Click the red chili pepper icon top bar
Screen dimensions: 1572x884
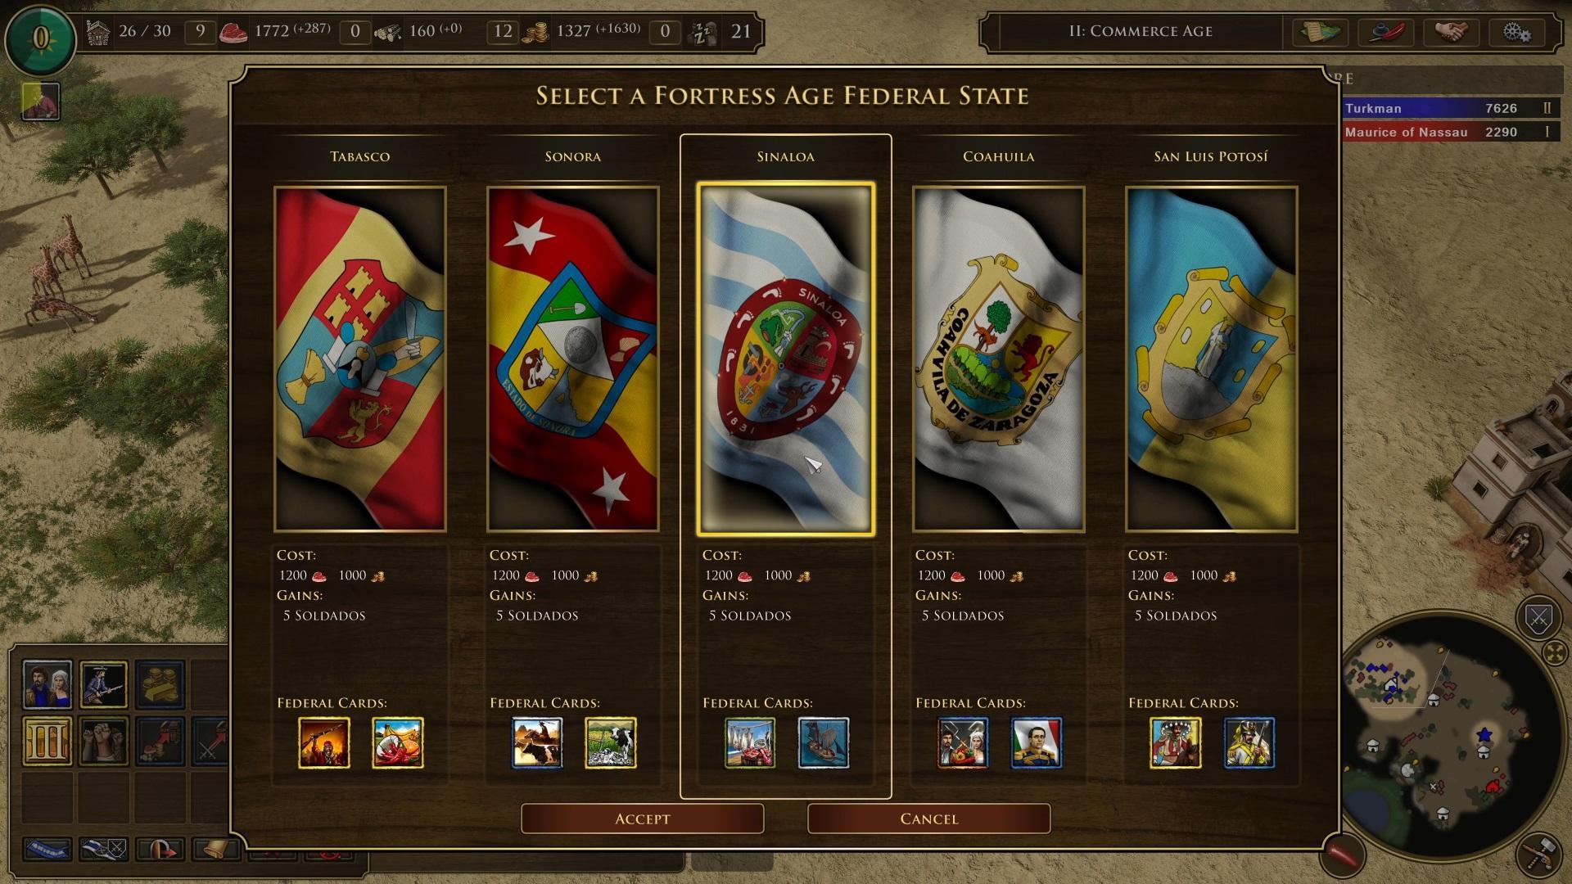pyautogui.click(x=1386, y=32)
